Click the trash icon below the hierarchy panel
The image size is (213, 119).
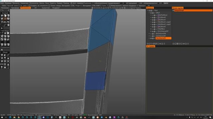tap(164, 44)
